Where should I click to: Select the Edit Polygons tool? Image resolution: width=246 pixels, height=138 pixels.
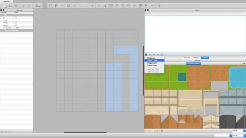(105, 6)
